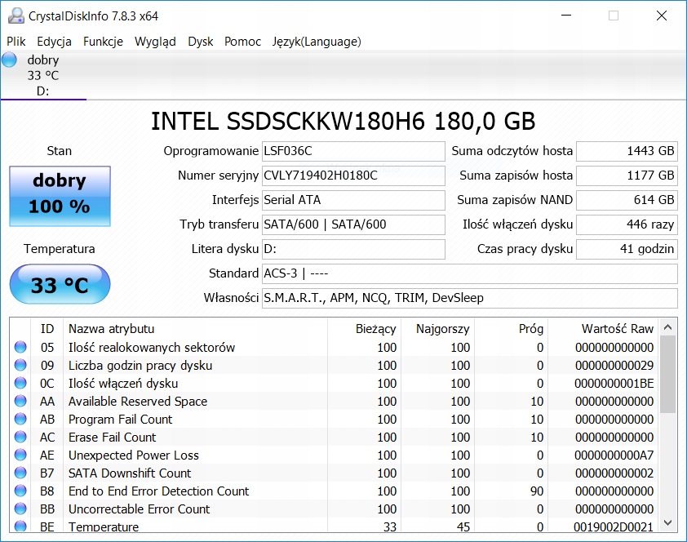Click the CrystalDiskInfo app icon in title bar

click(x=16, y=16)
